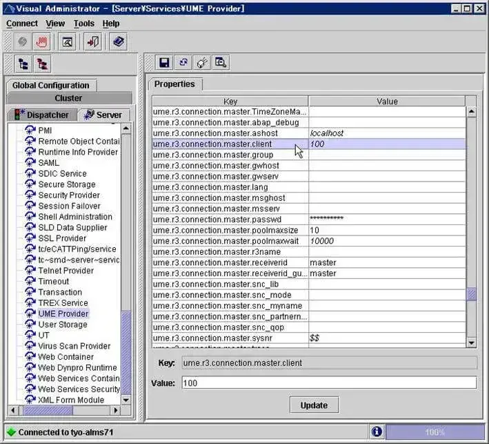The width and height of the screenshot is (489, 444).
Task: Click the service icon beside SAML
Action: point(30,162)
